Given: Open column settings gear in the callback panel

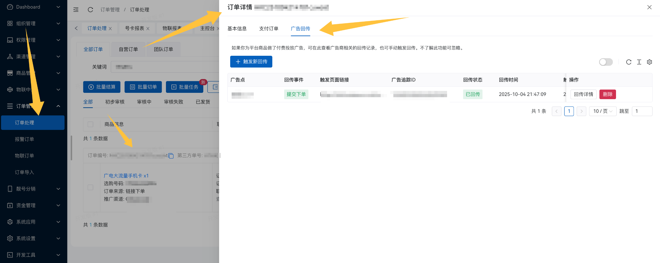Looking at the screenshot, I should (x=649, y=62).
